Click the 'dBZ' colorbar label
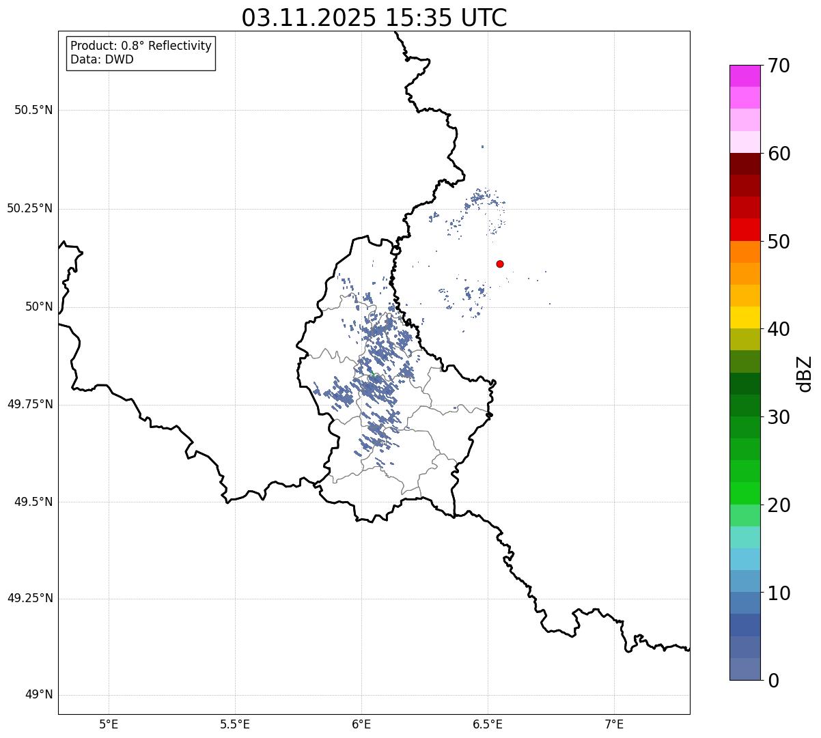This screenshot has height=738, width=821. click(x=804, y=373)
